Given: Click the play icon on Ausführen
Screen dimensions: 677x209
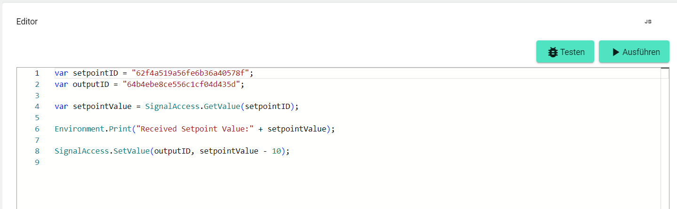Looking at the screenshot, I should (x=615, y=52).
